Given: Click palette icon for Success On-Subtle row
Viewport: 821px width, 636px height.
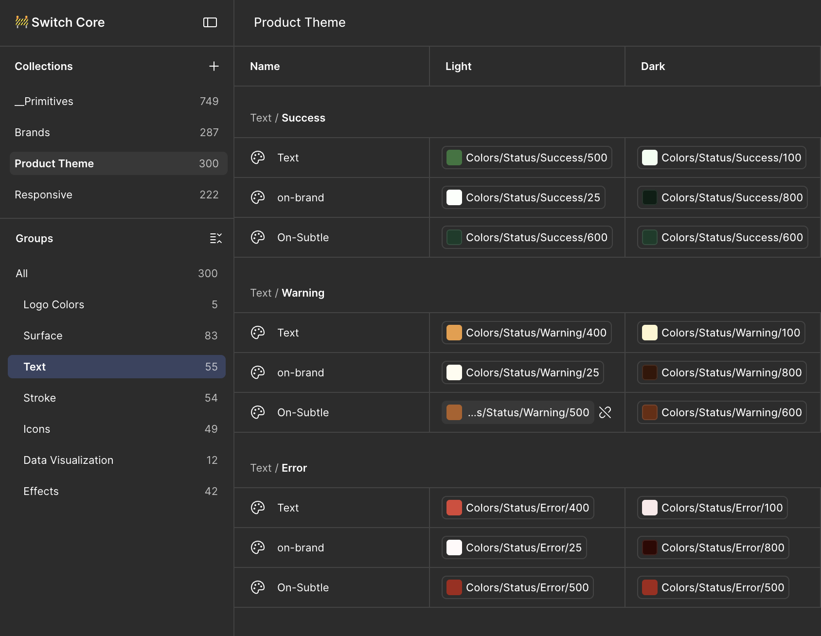Looking at the screenshot, I should point(258,237).
